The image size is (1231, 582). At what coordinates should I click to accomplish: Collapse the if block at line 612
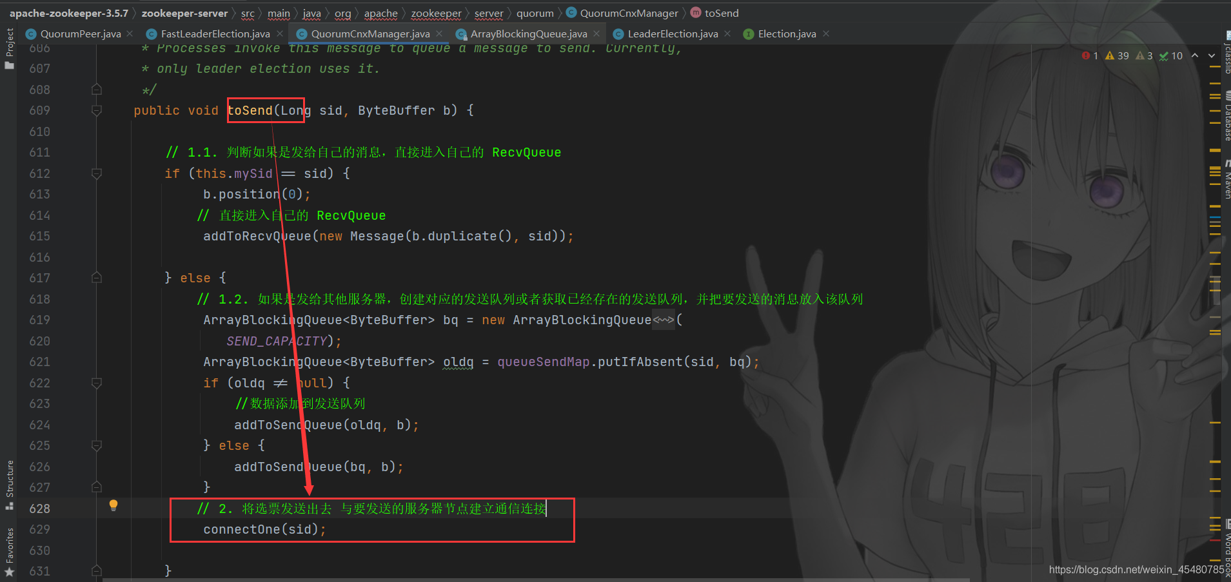click(97, 173)
